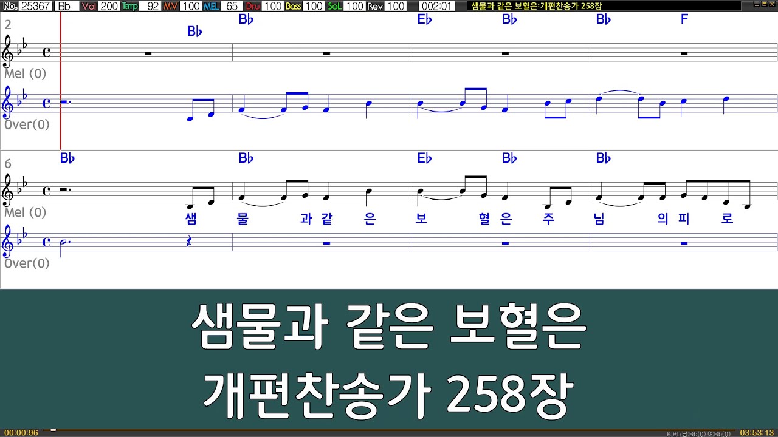Click the large title 샘물과 같은 보혈은
The width and height of the screenshot is (778, 437).
389,328
